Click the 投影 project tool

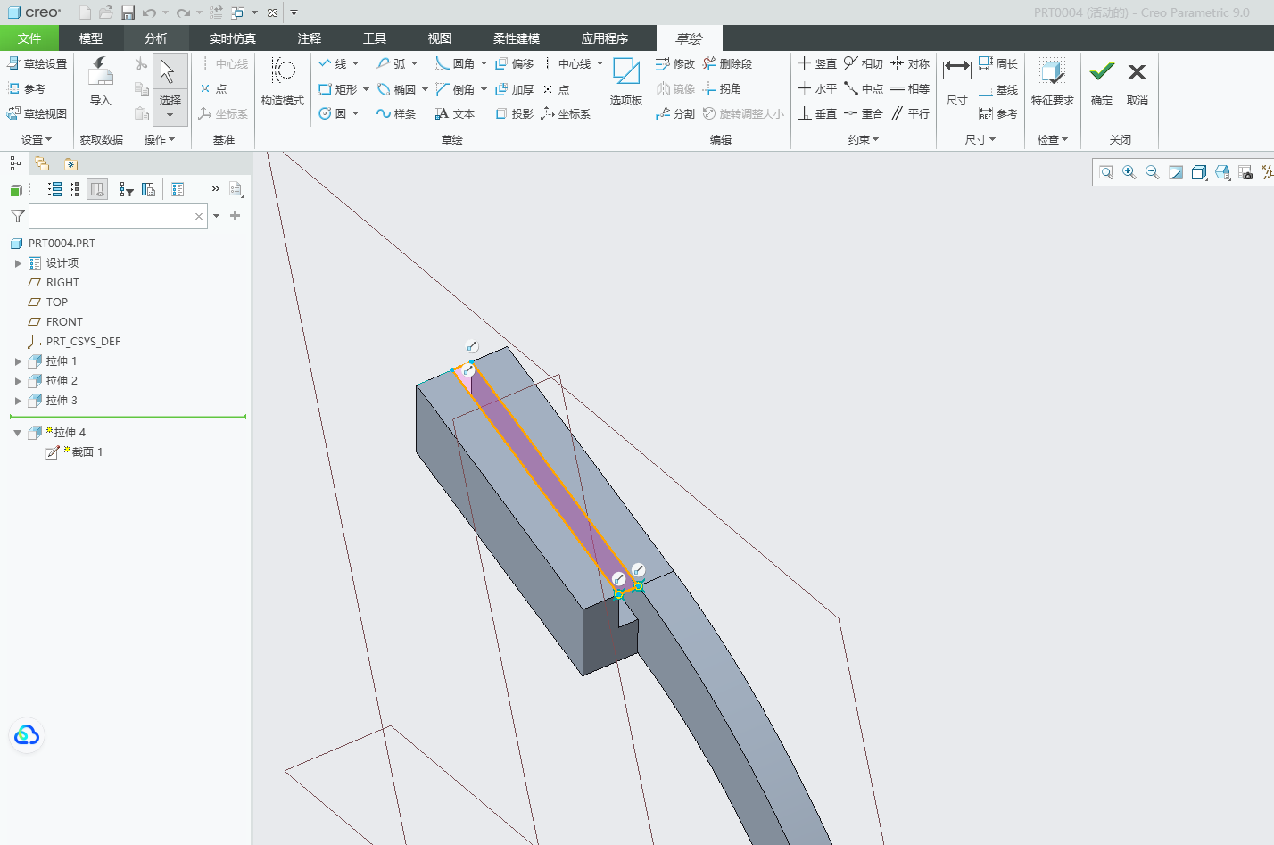tap(514, 113)
